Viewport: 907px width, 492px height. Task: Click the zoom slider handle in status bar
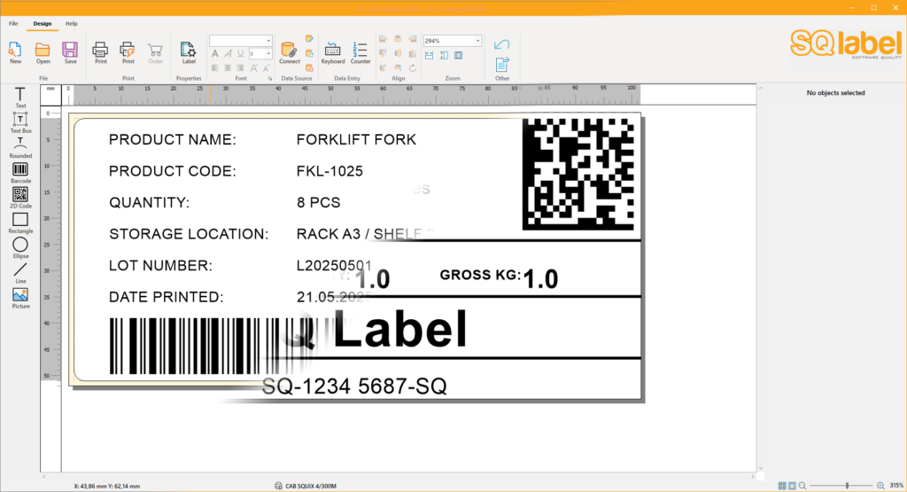click(847, 485)
